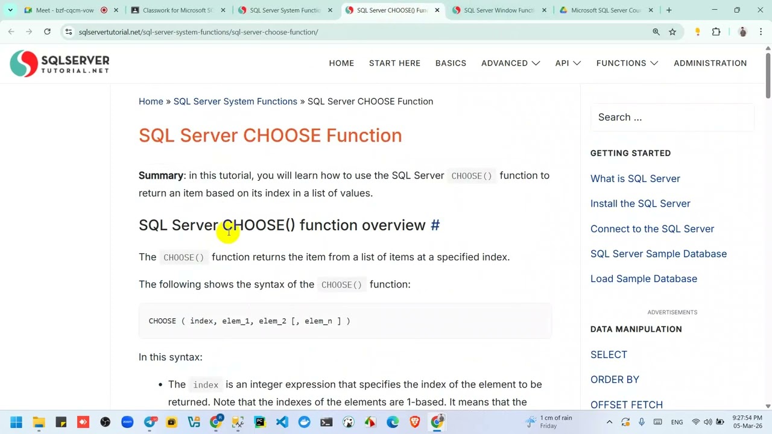772x434 pixels.
Task: Open the OFFSET FETCH sidebar link
Action: [x=627, y=404]
